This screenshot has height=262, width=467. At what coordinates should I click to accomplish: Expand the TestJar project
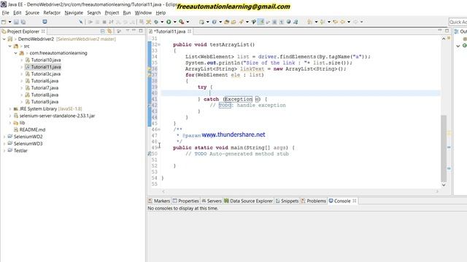4,151
